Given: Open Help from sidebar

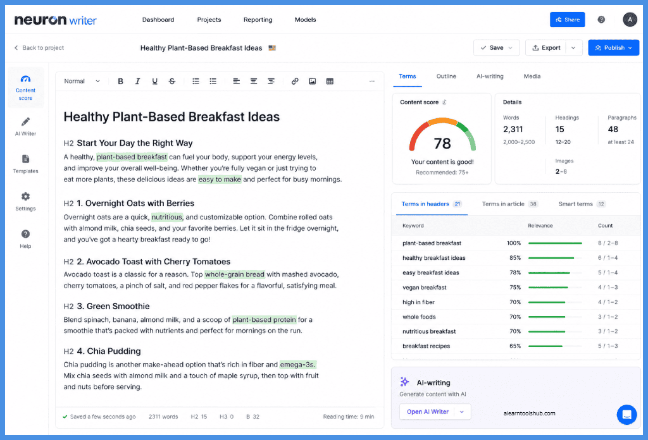Looking at the screenshot, I should click(x=25, y=239).
